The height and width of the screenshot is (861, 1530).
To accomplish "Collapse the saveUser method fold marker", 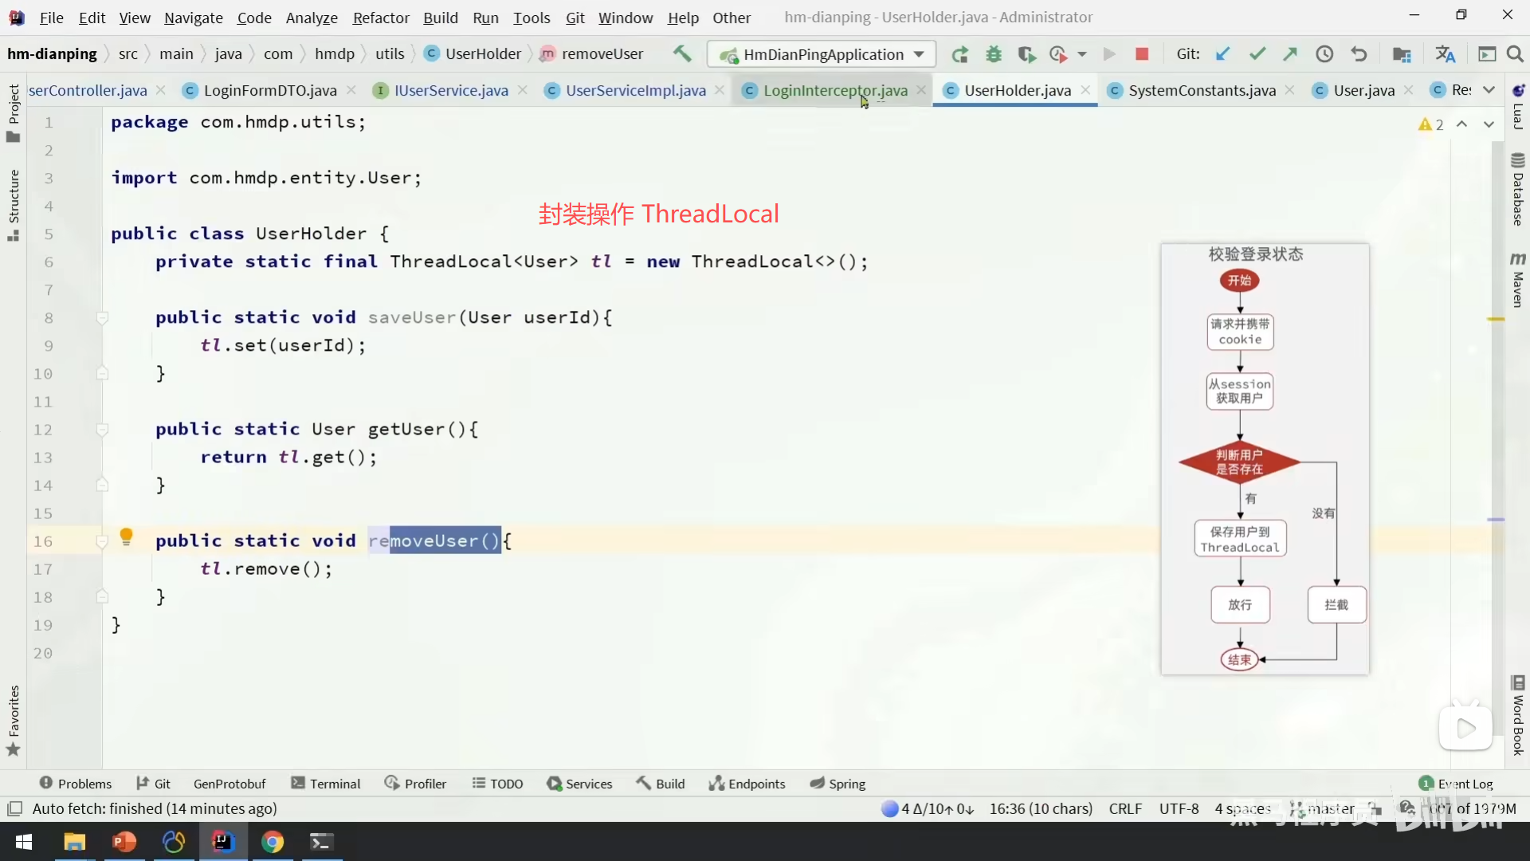I will (x=102, y=318).
